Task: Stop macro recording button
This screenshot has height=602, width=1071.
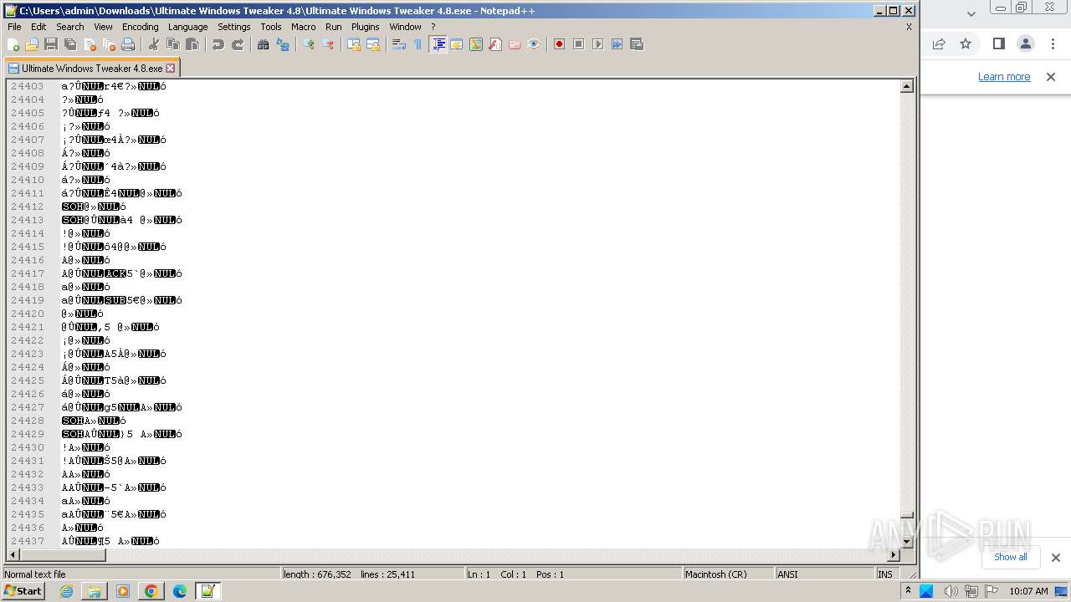Action: coord(578,44)
